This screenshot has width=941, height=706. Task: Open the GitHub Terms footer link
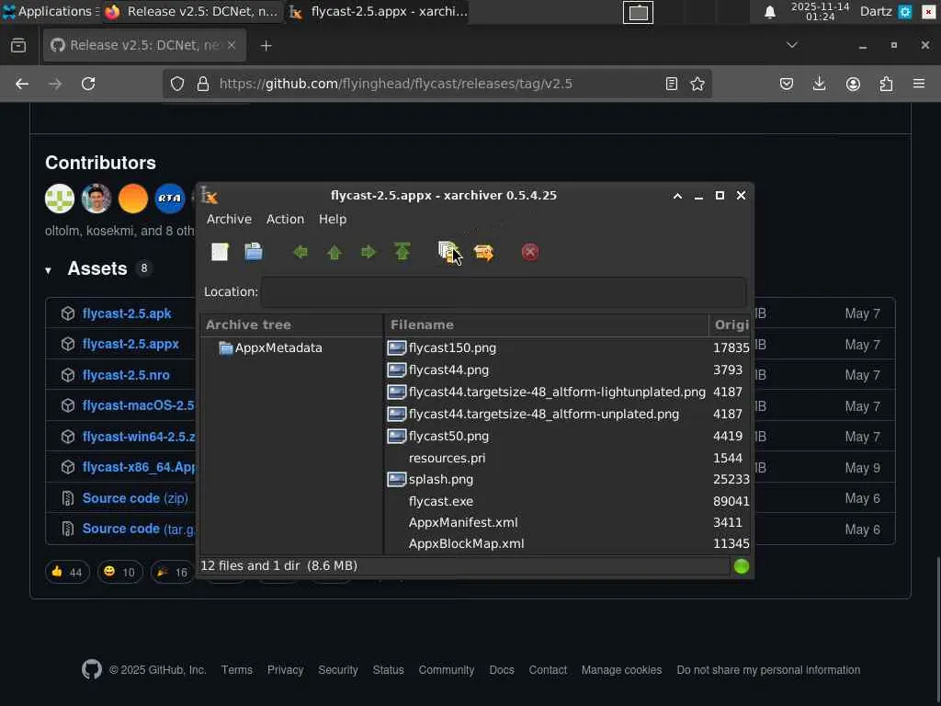pyautogui.click(x=236, y=670)
